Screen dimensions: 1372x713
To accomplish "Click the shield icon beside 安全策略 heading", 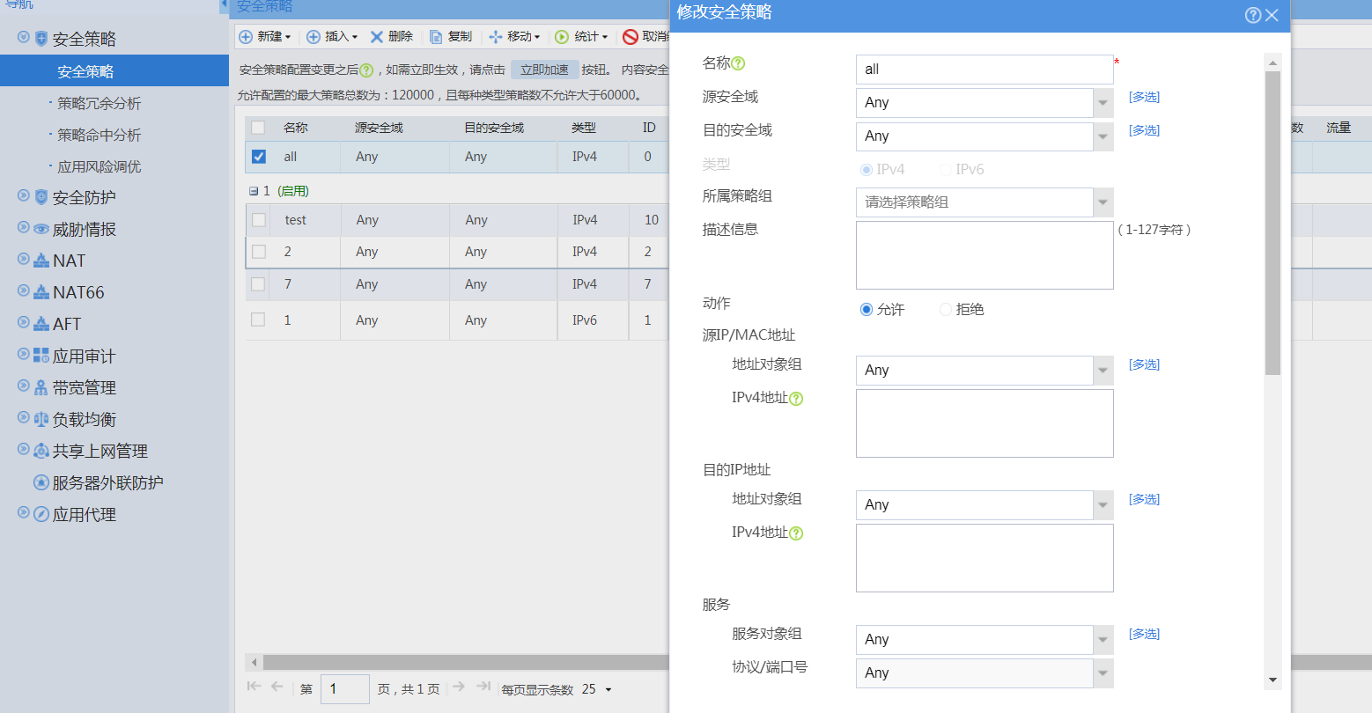I will (41, 39).
